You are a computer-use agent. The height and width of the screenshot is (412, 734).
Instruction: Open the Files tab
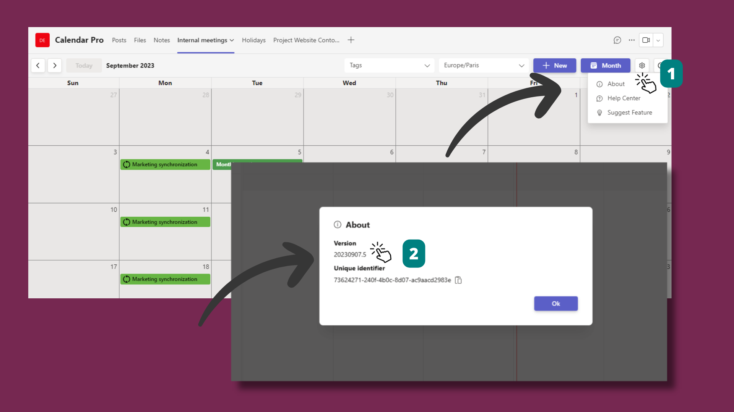coord(140,40)
